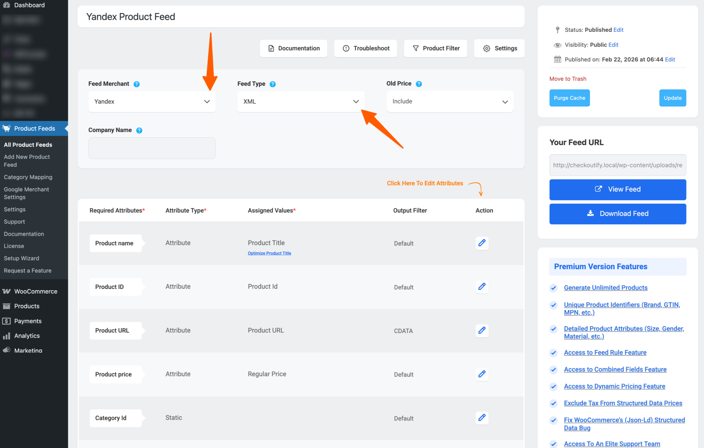
Task: Open the Old Price Include dropdown
Action: pos(450,102)
